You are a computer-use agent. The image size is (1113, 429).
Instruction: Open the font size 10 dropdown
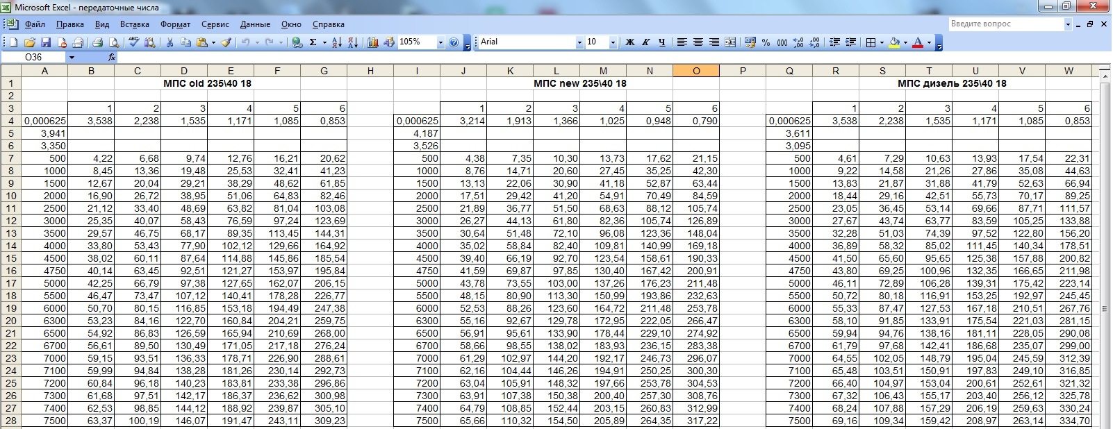pos(613,42)
